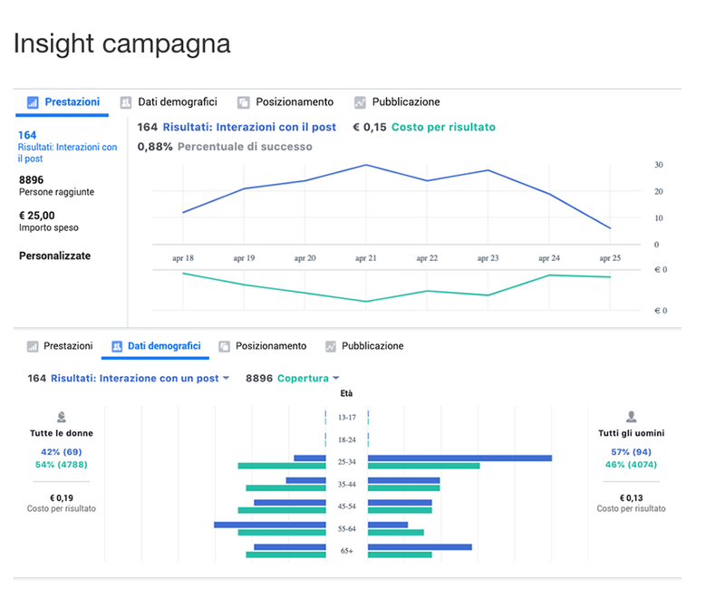Screen dimensions: 725x608
Task: Click the blue women's 55-64 bar
Action: (x=269, y=525)
